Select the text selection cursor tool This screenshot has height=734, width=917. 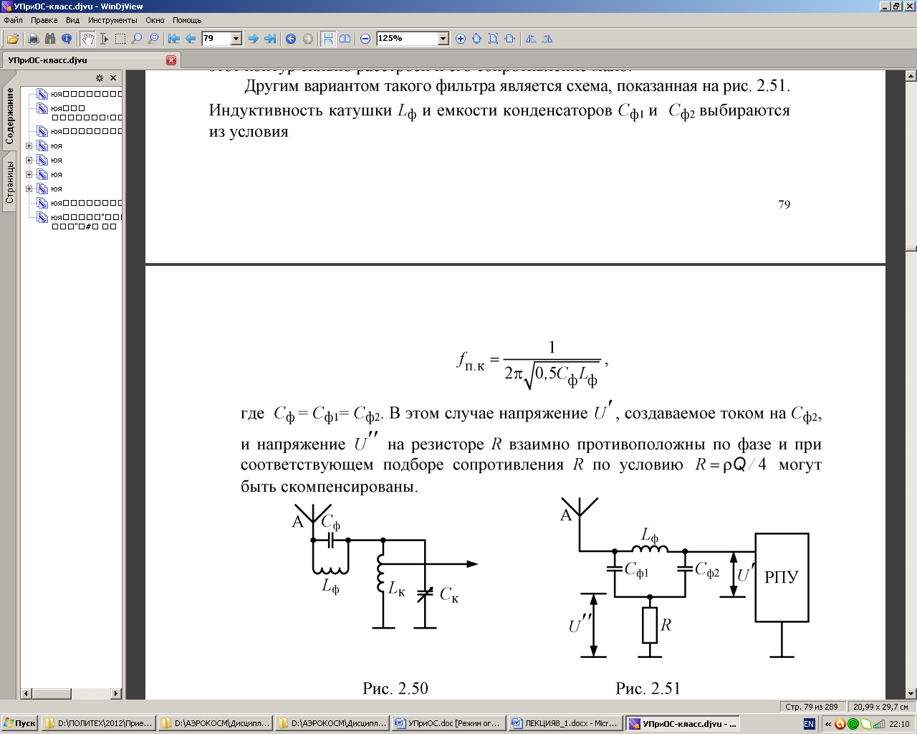point(104,39)
